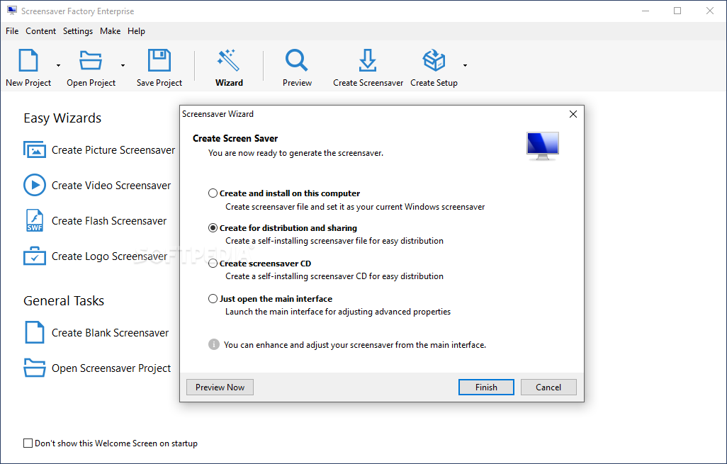Select Create and install on this computer
This screenshot has width=727, height=464.
[x=213, y=193]
